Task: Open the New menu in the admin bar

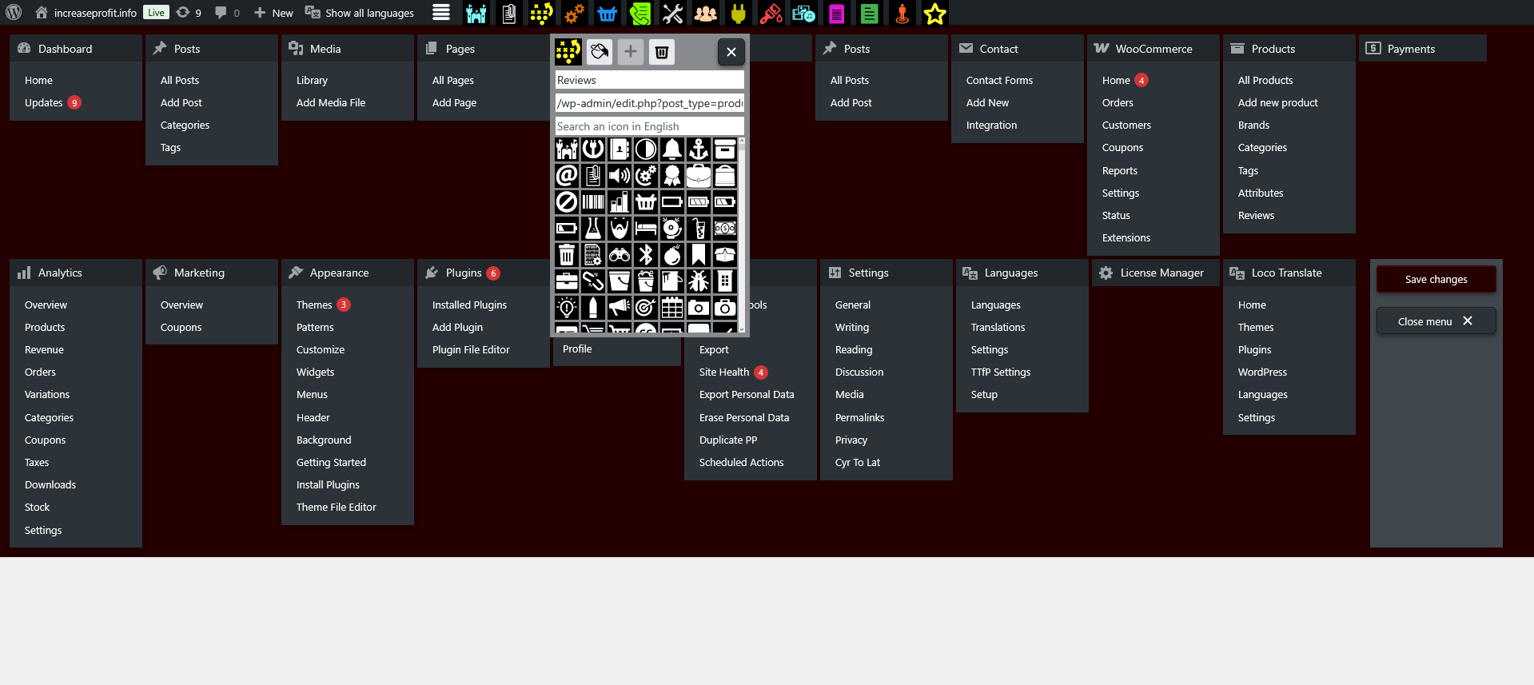Action: point(273,13)
